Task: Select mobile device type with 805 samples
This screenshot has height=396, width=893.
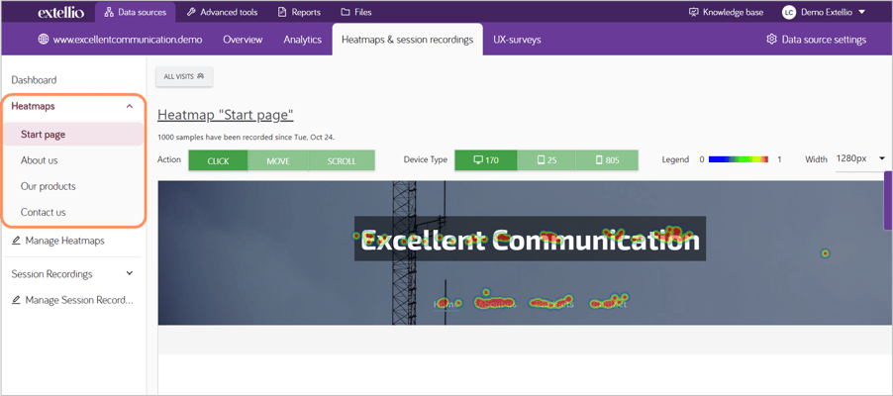Action: [x=607, y=160]
